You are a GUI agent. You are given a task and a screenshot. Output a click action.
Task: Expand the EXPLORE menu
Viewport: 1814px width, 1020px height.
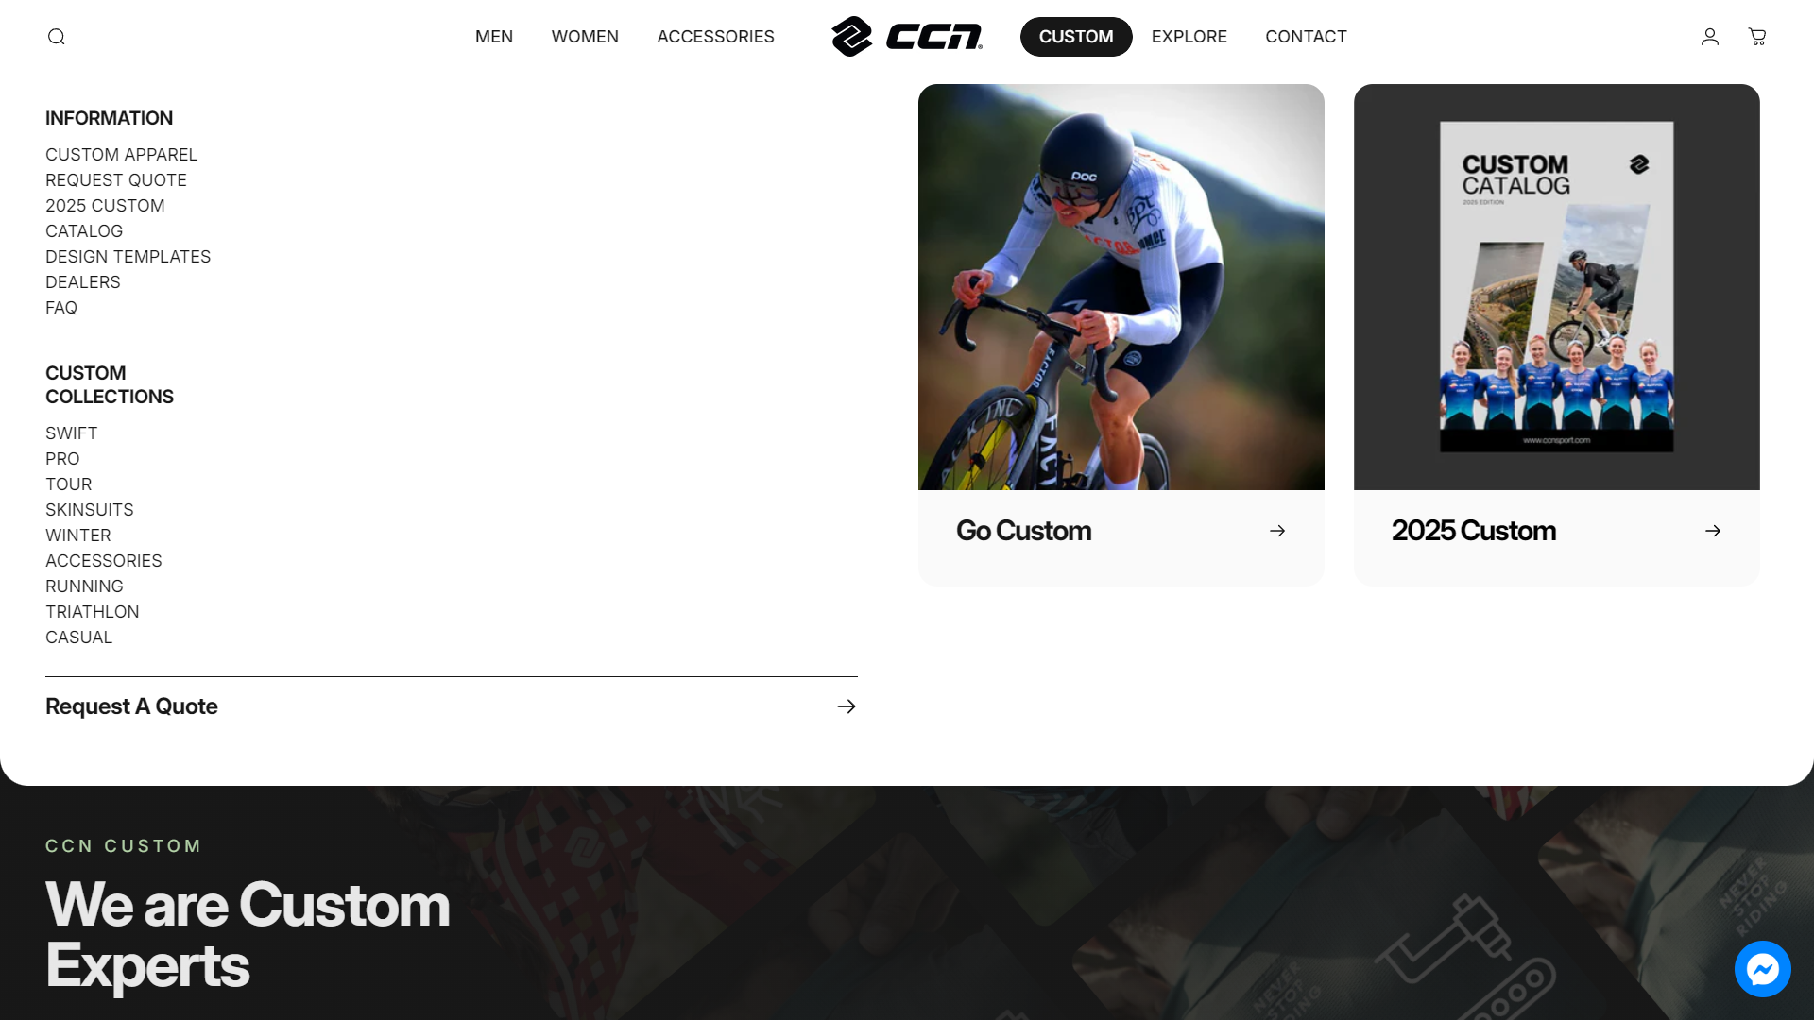point(1189,37)
